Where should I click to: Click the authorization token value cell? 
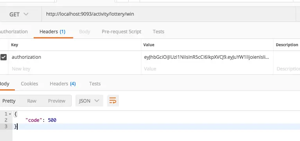pyautogui.click(x=207, y=57)
